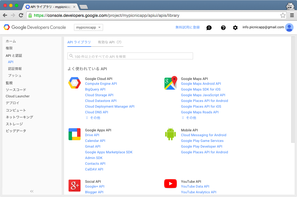The image size is (297, 197).
Task: Open the Chrome hamburger menu
Action: pos(292,15)
